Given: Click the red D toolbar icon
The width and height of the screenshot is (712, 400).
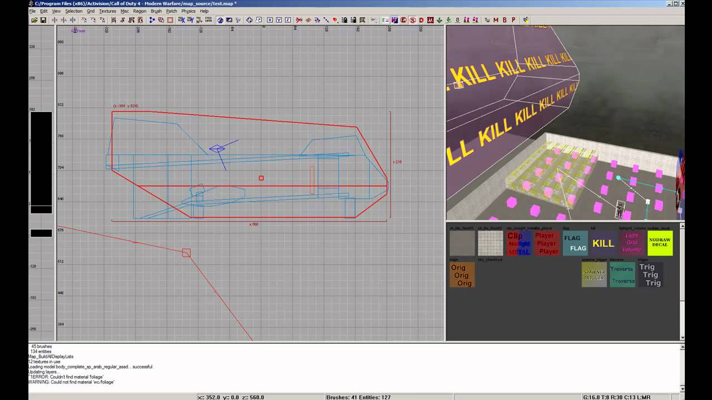Looking at the screenshot, I should click(421, 20).
